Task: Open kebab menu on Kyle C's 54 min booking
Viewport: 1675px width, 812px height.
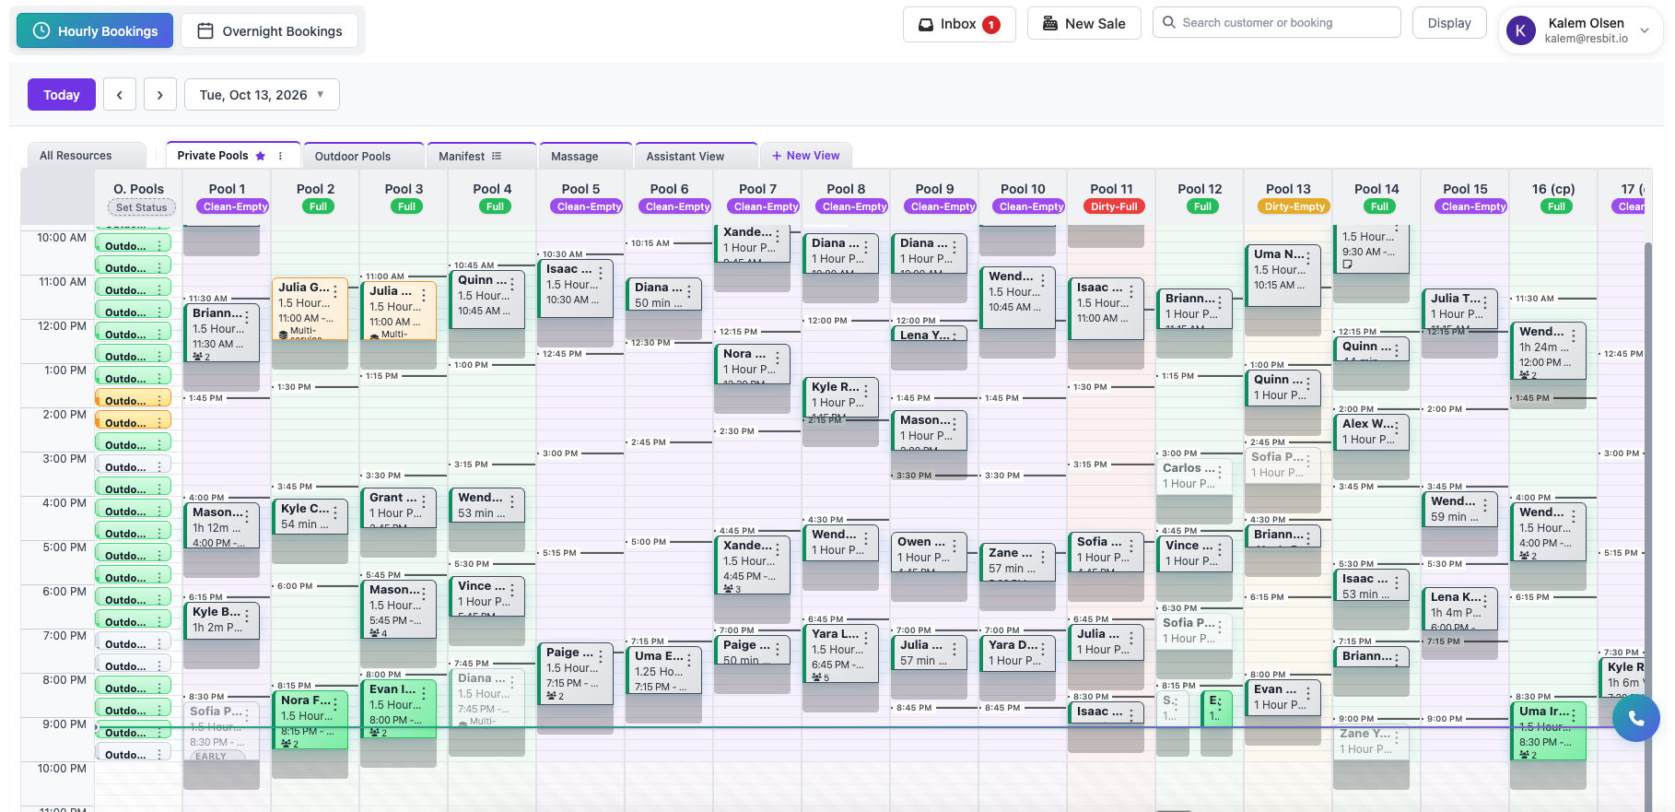Action: pos(335,512)
